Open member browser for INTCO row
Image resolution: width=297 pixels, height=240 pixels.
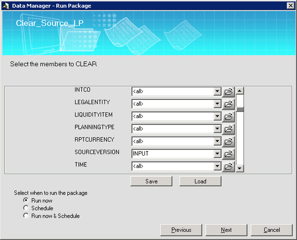point(228,91)
